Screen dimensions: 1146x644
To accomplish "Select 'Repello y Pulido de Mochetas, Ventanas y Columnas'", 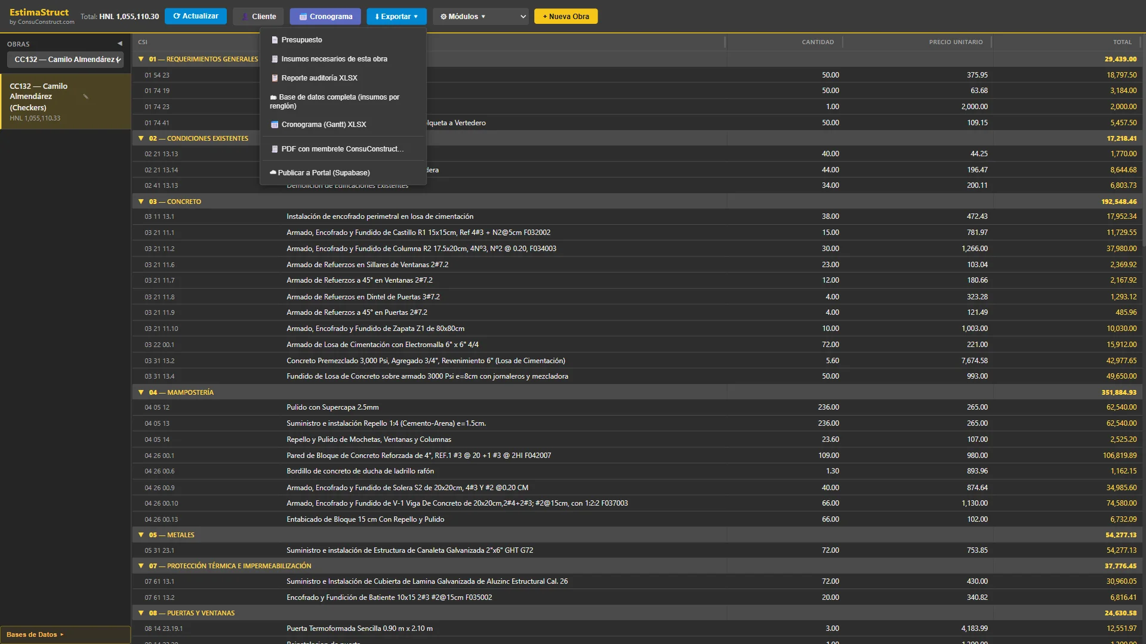I will 636,439.
